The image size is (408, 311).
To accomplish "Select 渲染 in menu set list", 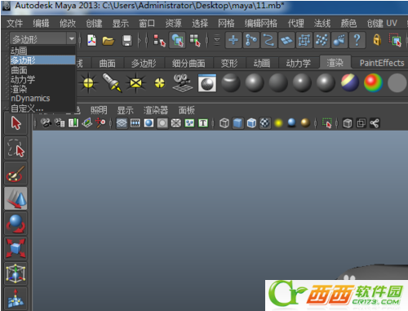I will click(42, 89).
